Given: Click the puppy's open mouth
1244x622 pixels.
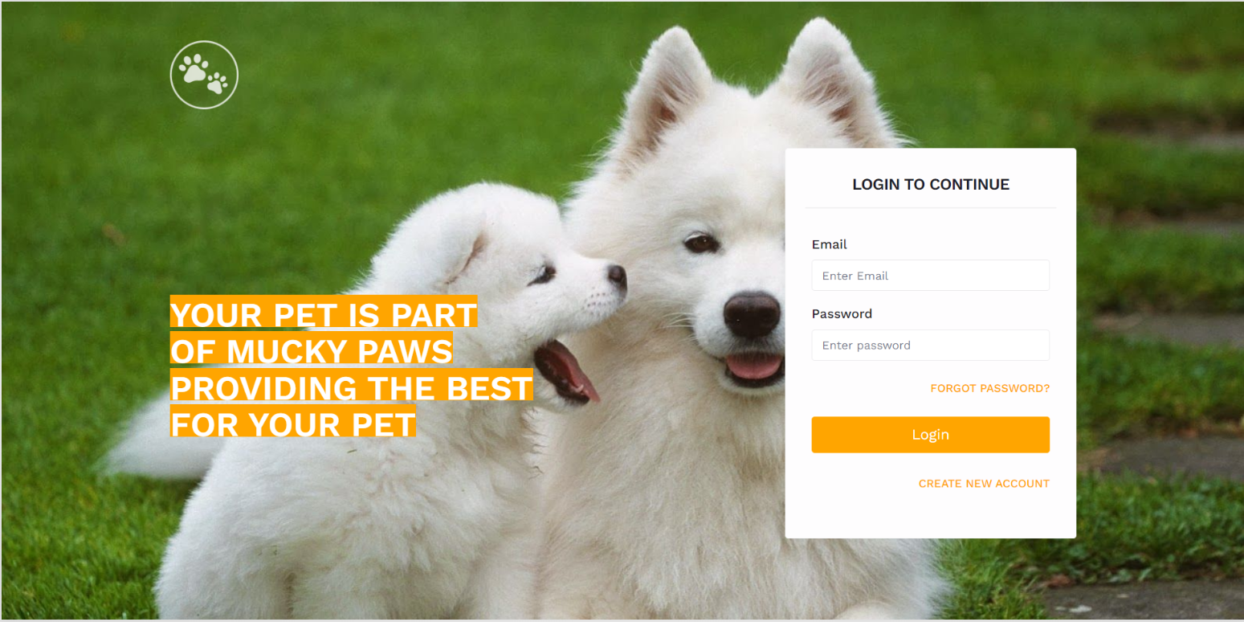Looking at the screenshot, I should click(x=565, y=371).
